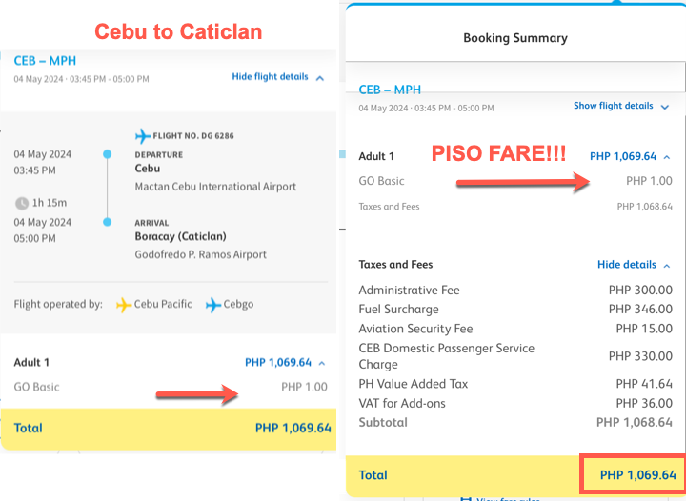Click the blue Cebgo plane logo
The height and width of the screenshot is (501, 686).
click(x=213, y=305)
